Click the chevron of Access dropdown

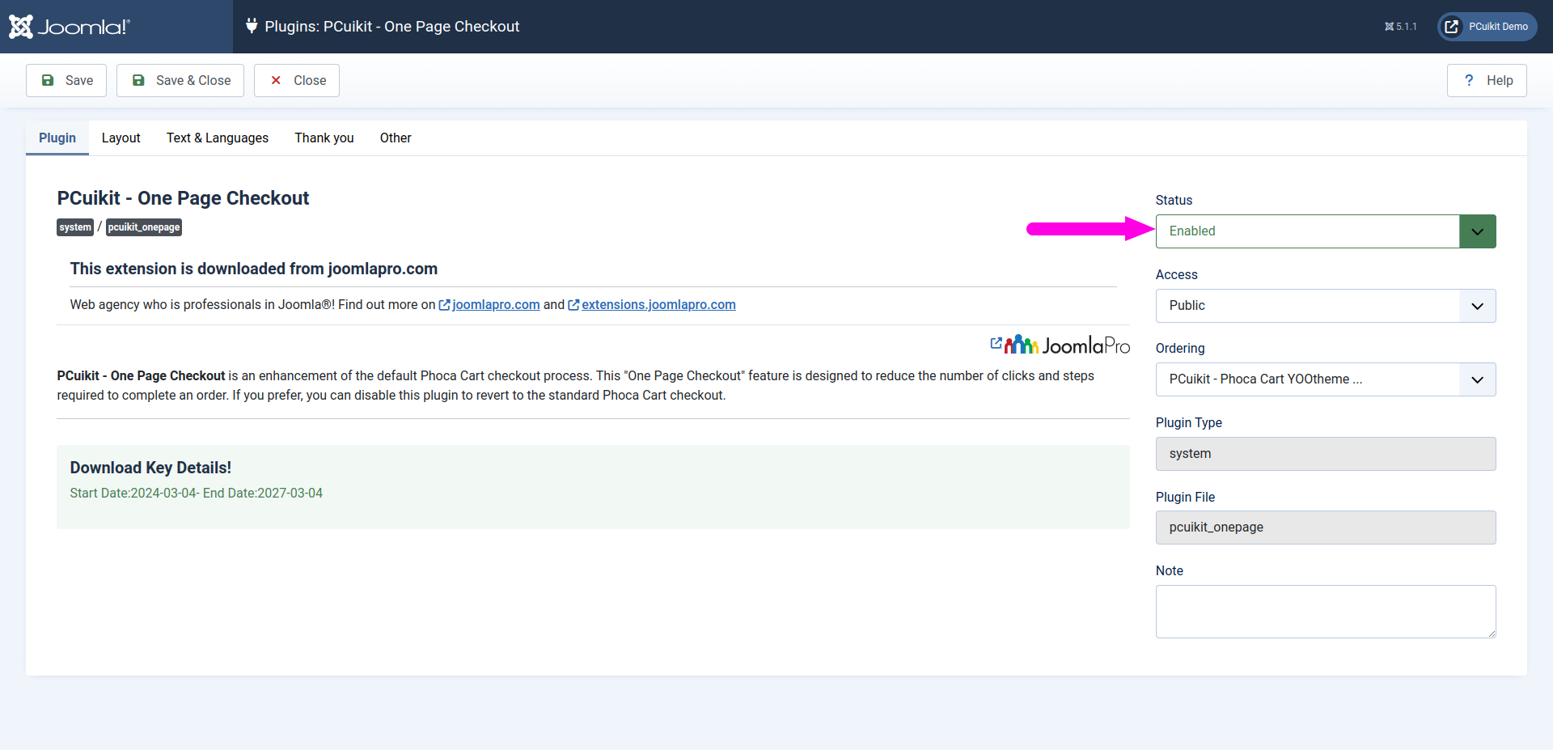1478,306
